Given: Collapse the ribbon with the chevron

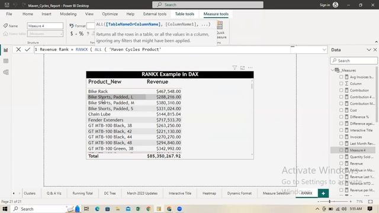Looking at the screenshot, I should pyautogui.click(x=377, y=42).
